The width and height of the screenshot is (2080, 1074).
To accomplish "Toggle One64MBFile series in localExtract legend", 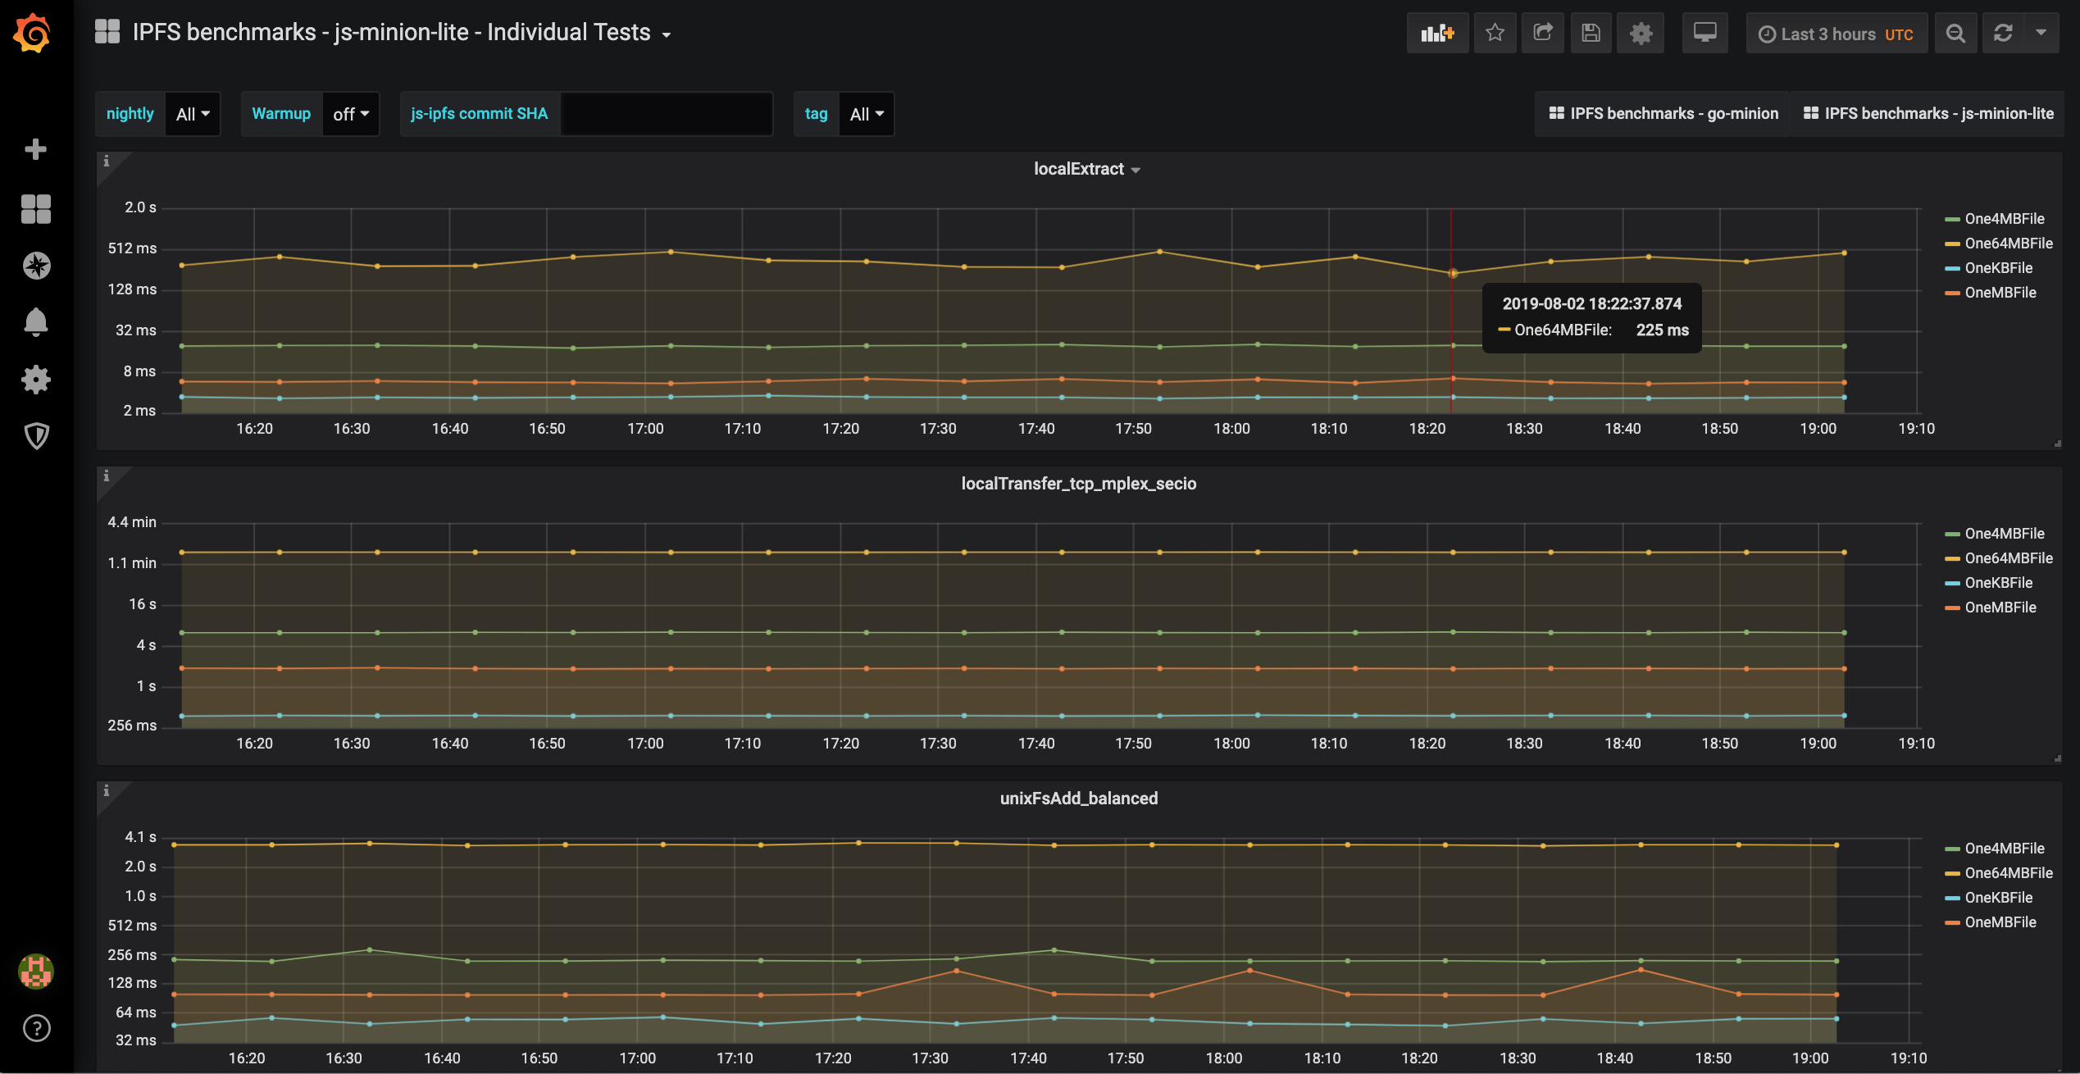I will [2009, 243].
